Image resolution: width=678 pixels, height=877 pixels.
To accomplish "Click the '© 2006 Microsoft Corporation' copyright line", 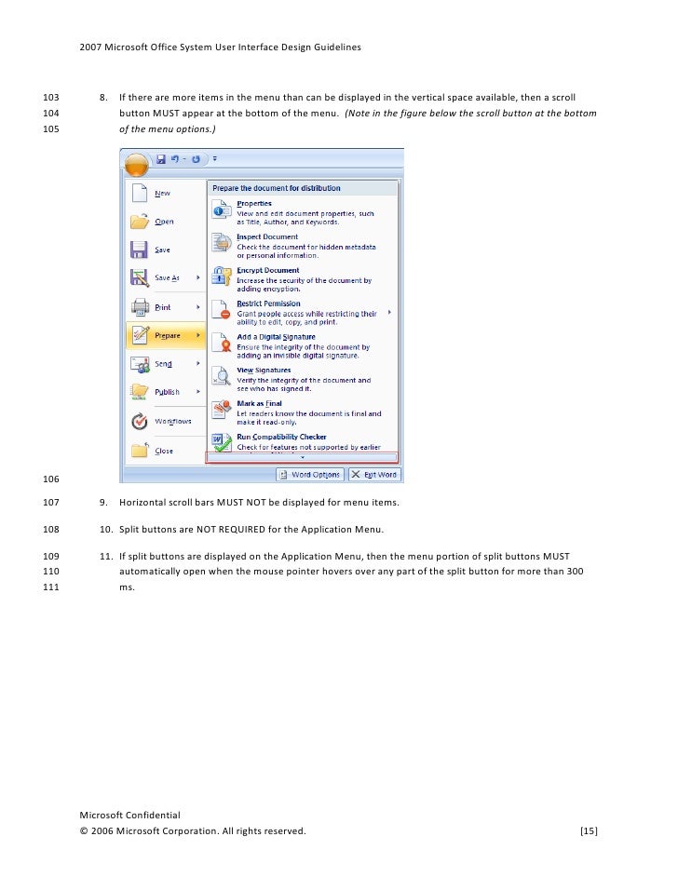I will click(x=193, y=830).
